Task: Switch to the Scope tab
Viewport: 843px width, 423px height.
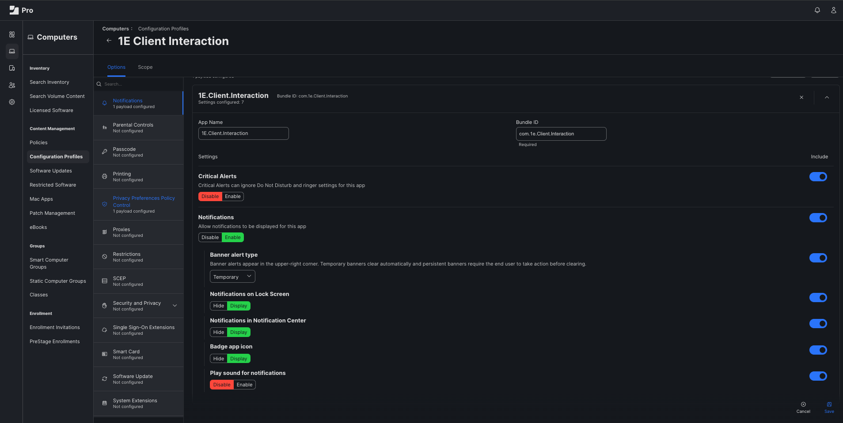Action: click(145, 67)
